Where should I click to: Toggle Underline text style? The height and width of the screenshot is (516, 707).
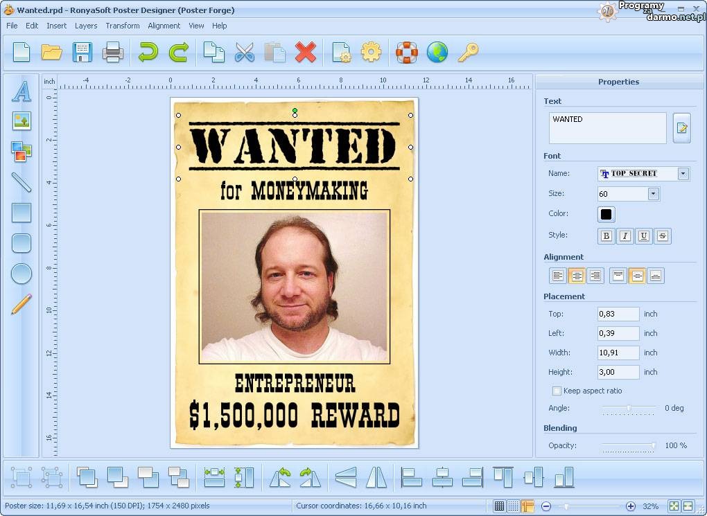coord(644,236)
